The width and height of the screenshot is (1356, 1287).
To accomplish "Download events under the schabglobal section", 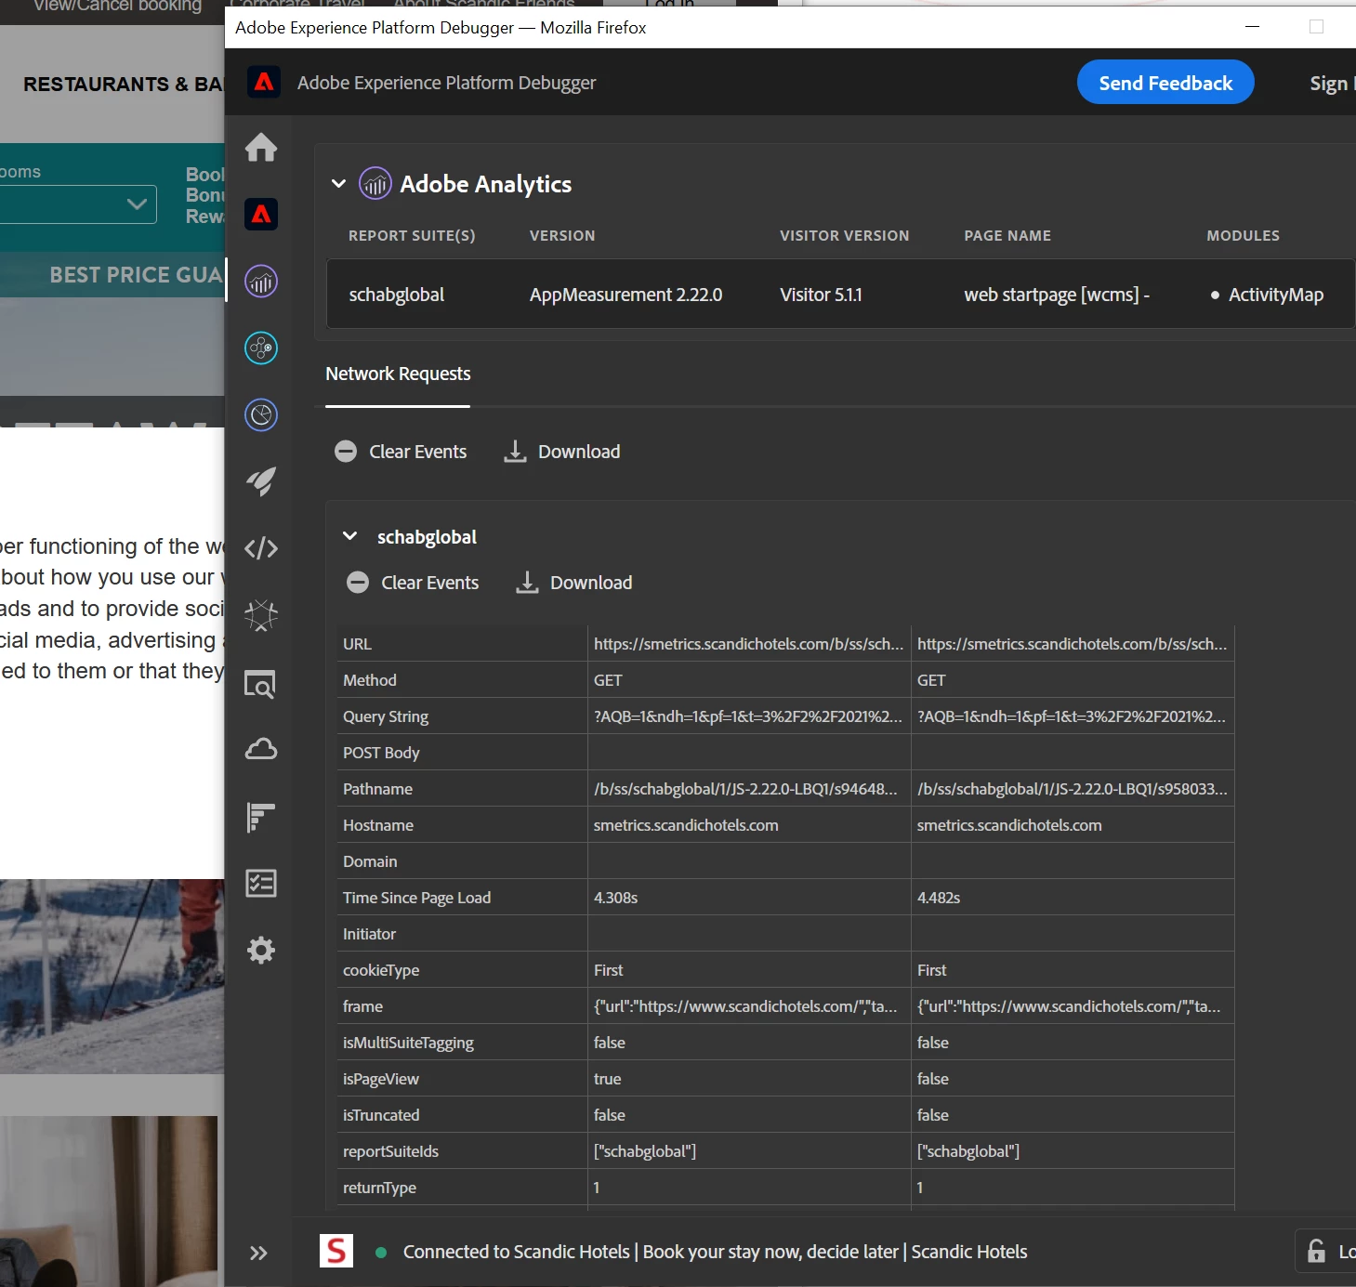I will point(574,583).
